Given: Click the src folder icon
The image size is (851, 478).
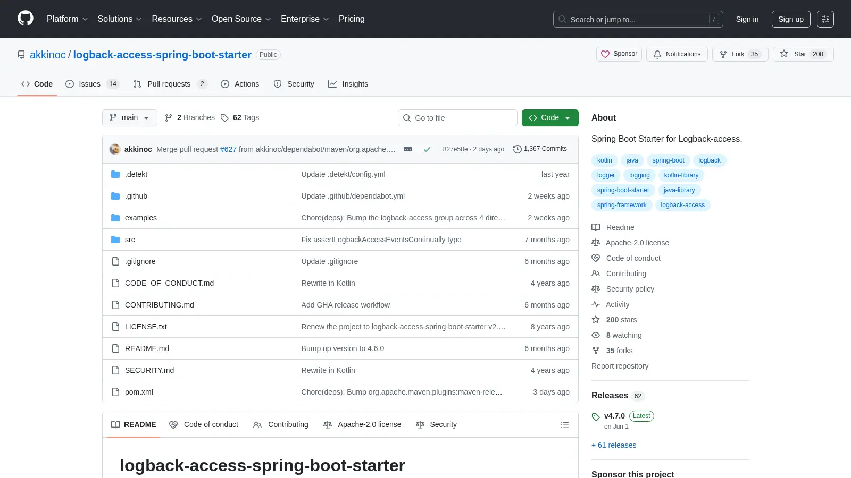Looking at the screenshot, I should 115,240.
